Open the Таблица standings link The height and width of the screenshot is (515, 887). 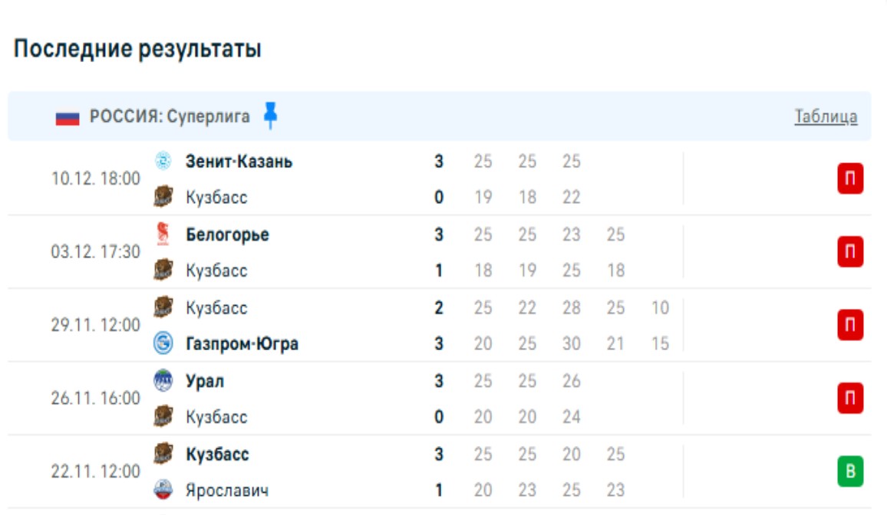pyautogui.click(x=826, y=117)
